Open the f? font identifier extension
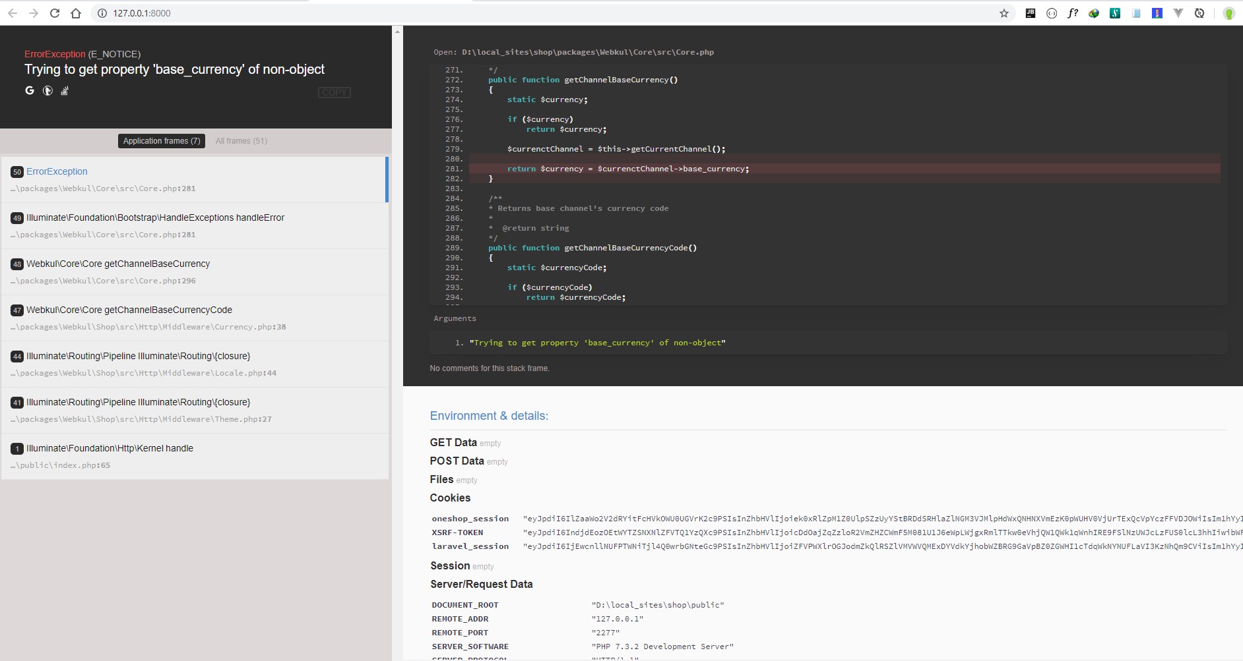The image size is (1243, 661). point(1073,13)
